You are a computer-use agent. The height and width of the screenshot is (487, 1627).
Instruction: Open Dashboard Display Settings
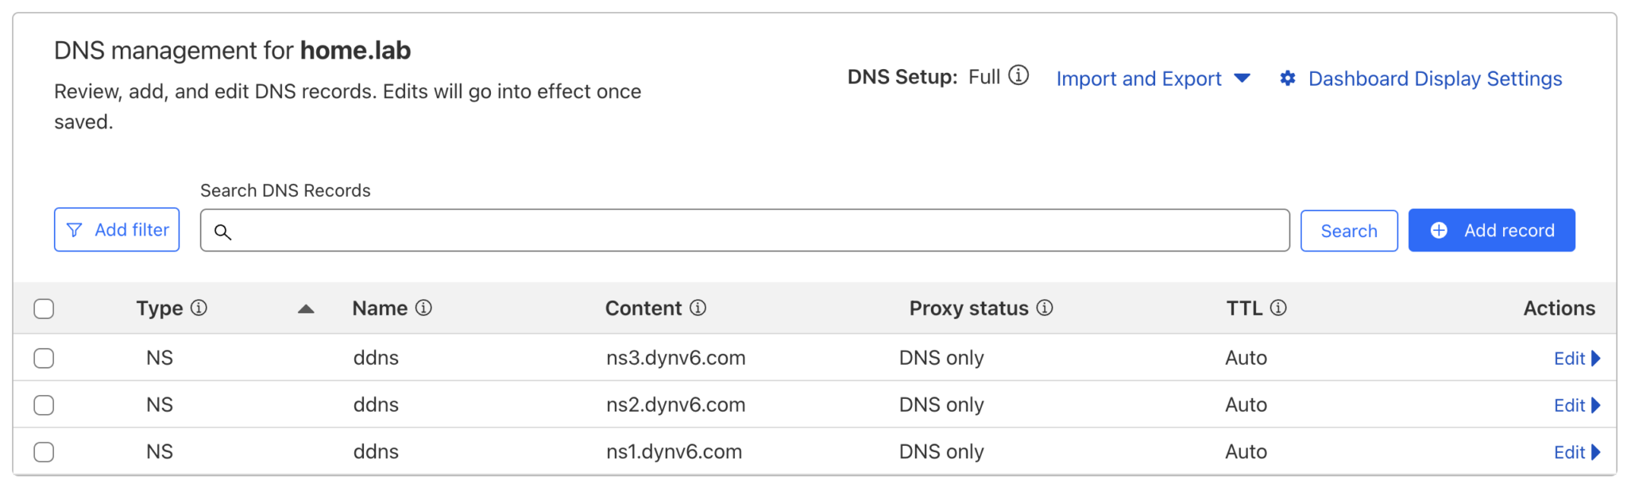coord(1435,79)
